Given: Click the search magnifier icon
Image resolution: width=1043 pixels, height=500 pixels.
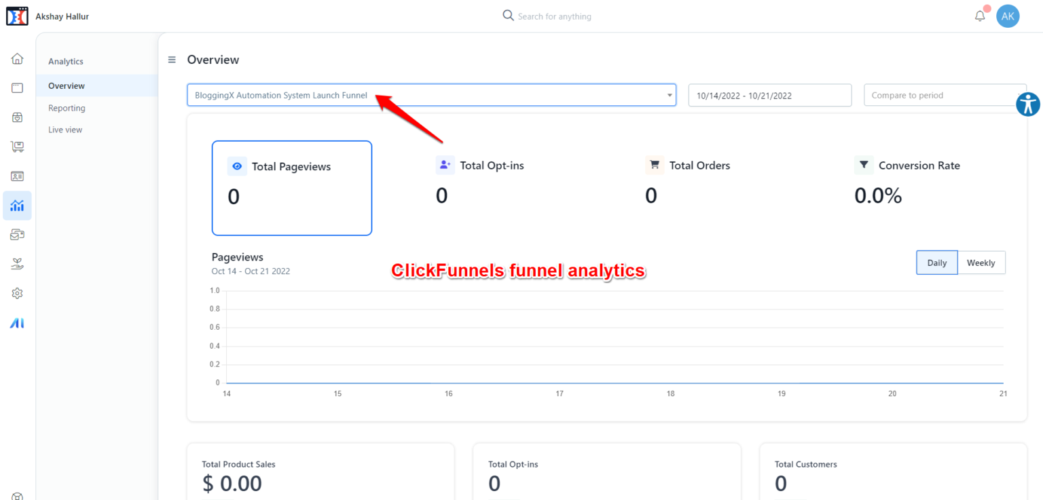Looking at the screenshot, I should tap(508, 16).
